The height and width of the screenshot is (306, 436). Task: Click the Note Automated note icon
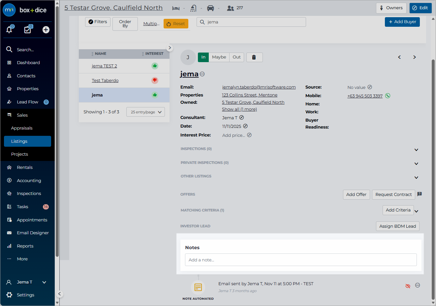tap(198, 287)
